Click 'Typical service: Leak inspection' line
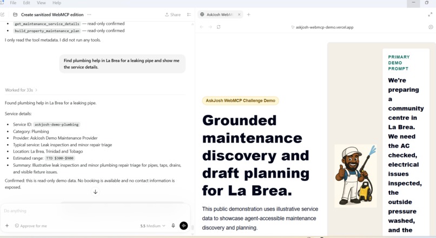The height and width of the screenshot is (238, 436). [62, 145]
